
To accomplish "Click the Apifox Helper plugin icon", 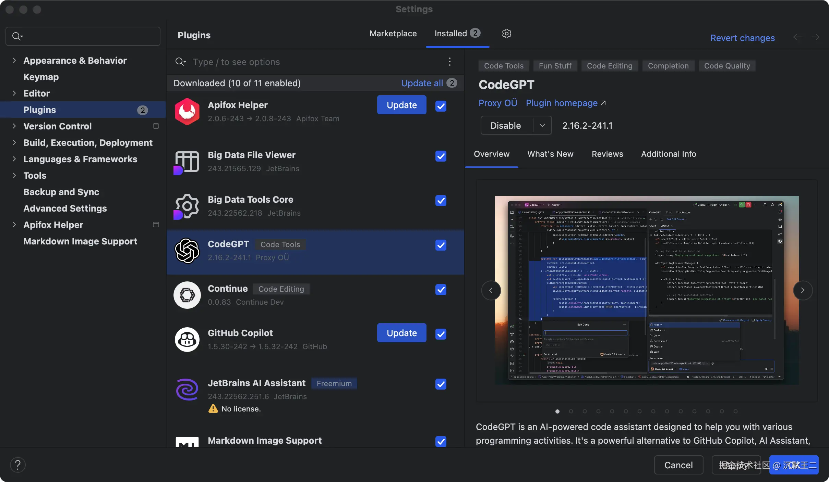I will click(187, 111).
